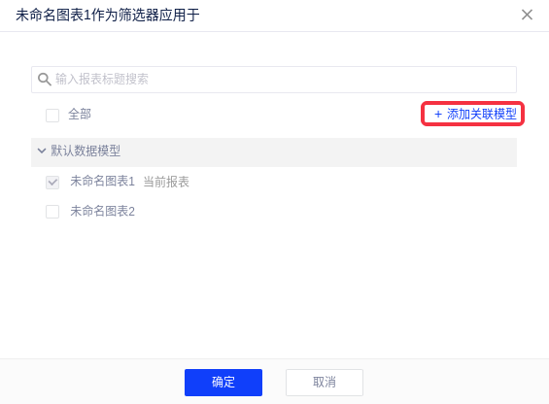Viewport: 549px width, 404px height.
Task: Click the plus icon before 添加关联模型
Action: click(x=438, y=115)
